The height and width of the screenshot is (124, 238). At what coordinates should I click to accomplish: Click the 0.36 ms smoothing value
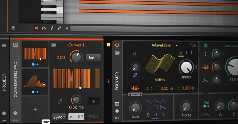pos(76,107)
